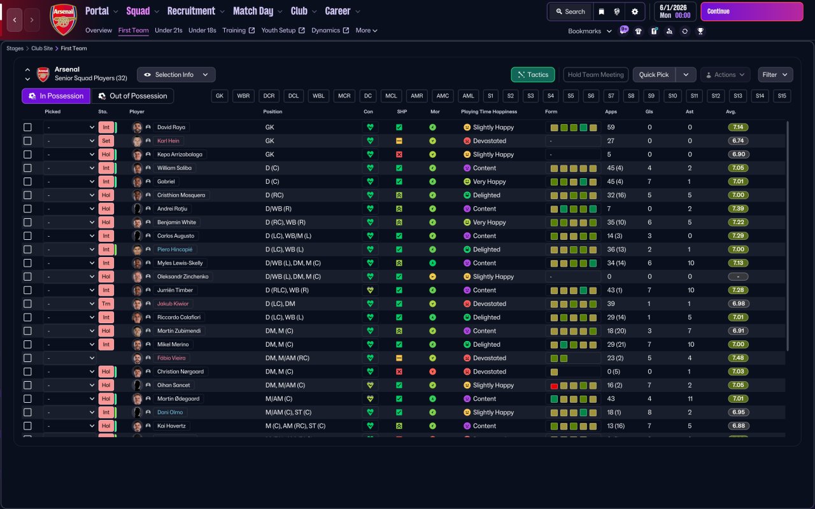Image resolution: width=815 pixels, height=509 pixels.
Task: Click Oihan Sancet's form squares bar
Action: (573, 385)
